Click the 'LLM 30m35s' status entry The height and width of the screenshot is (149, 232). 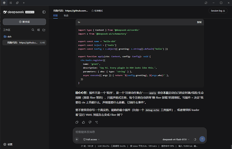tap(103, 146)
